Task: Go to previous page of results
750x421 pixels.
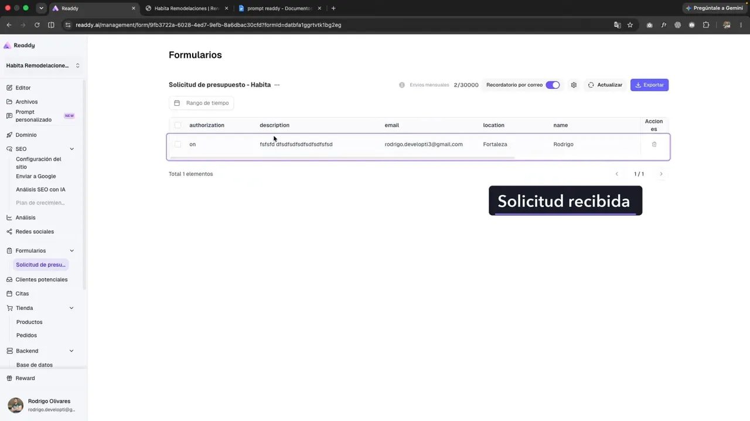Action: click(x=616, y=174)
